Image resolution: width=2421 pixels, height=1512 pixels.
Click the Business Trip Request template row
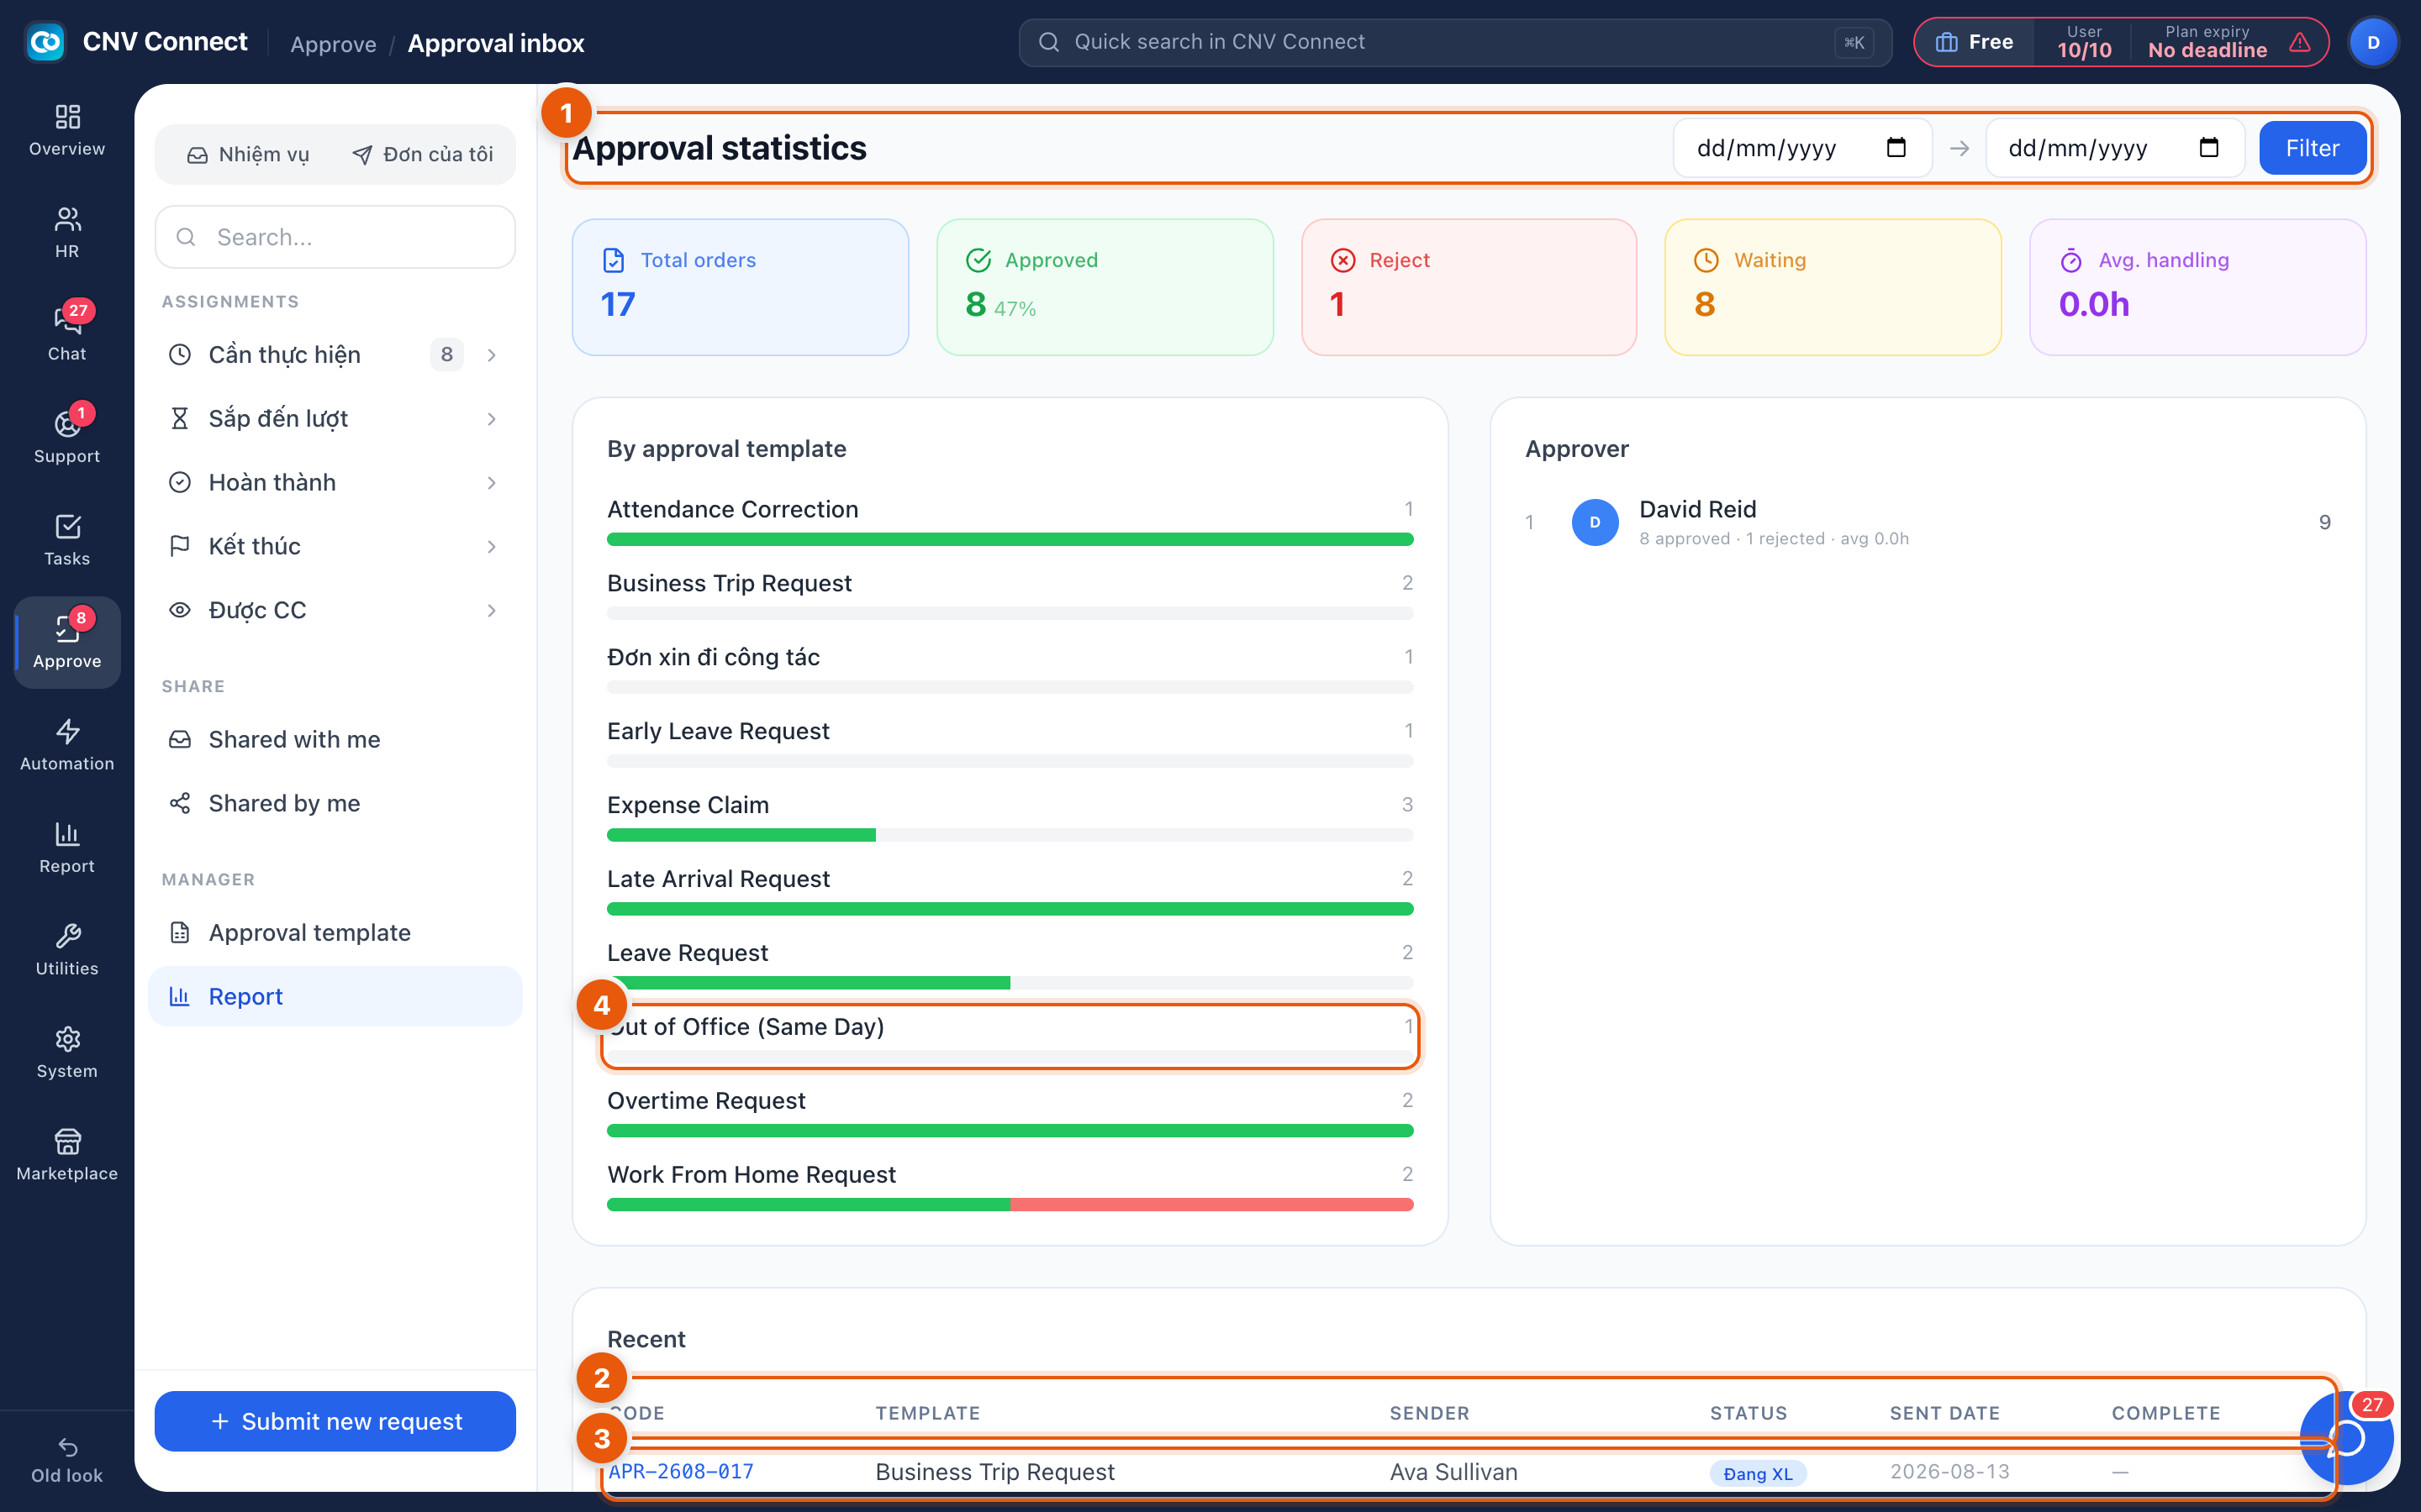[x=1010, y=595]
